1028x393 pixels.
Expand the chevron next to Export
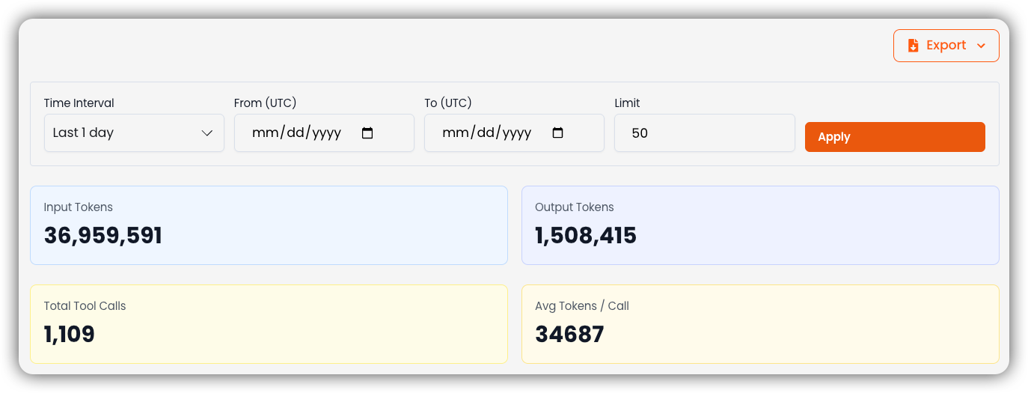pos(981,46)
